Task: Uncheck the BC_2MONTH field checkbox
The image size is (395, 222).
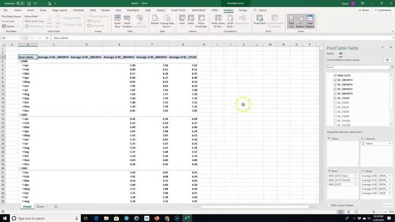Action: [335, 84]
